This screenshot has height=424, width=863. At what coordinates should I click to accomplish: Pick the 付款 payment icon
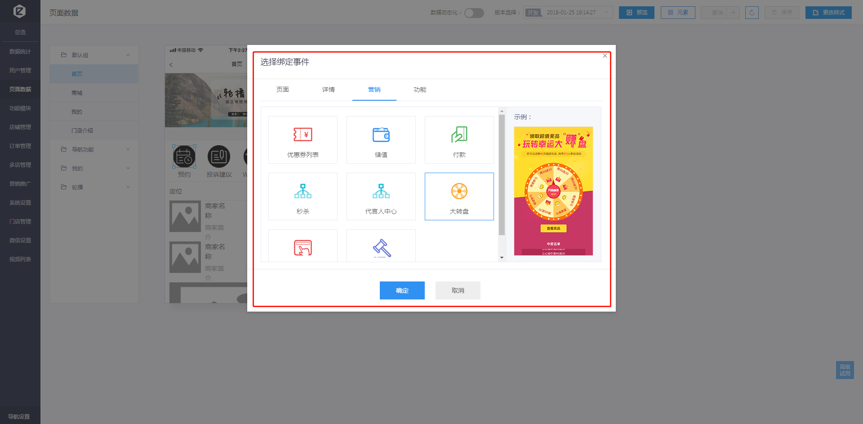pyautogui.click(x=459, y=134)
